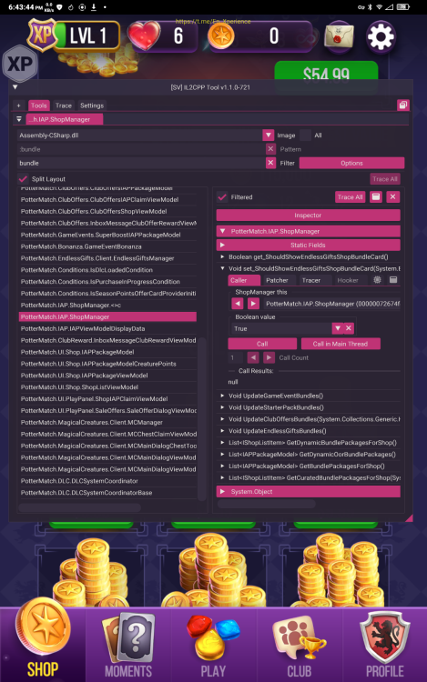The width and height of the screenshot is (427, 682).
Task: Increase the Call Count
Action: point(269,357)
